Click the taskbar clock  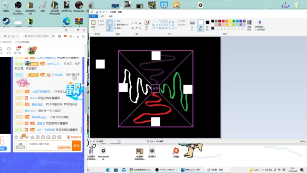point(293,170)
